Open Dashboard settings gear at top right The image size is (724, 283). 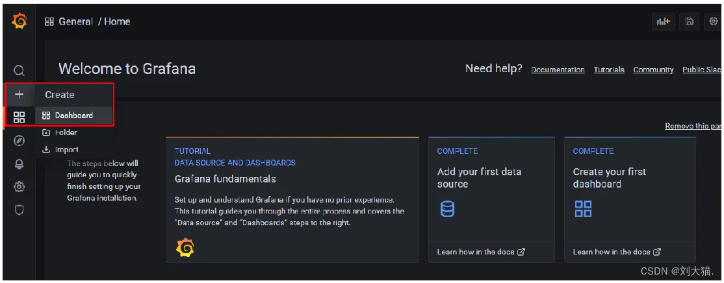[x=713, y=21]
